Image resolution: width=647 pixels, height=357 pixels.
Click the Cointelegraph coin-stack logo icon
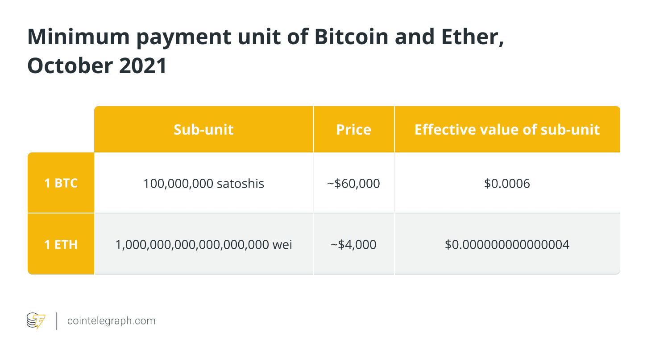pyautogui.click(x=36, y=321)
